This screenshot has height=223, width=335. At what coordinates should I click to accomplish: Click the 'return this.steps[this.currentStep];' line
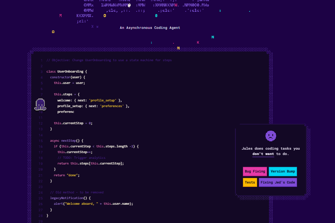pos(90,164)
